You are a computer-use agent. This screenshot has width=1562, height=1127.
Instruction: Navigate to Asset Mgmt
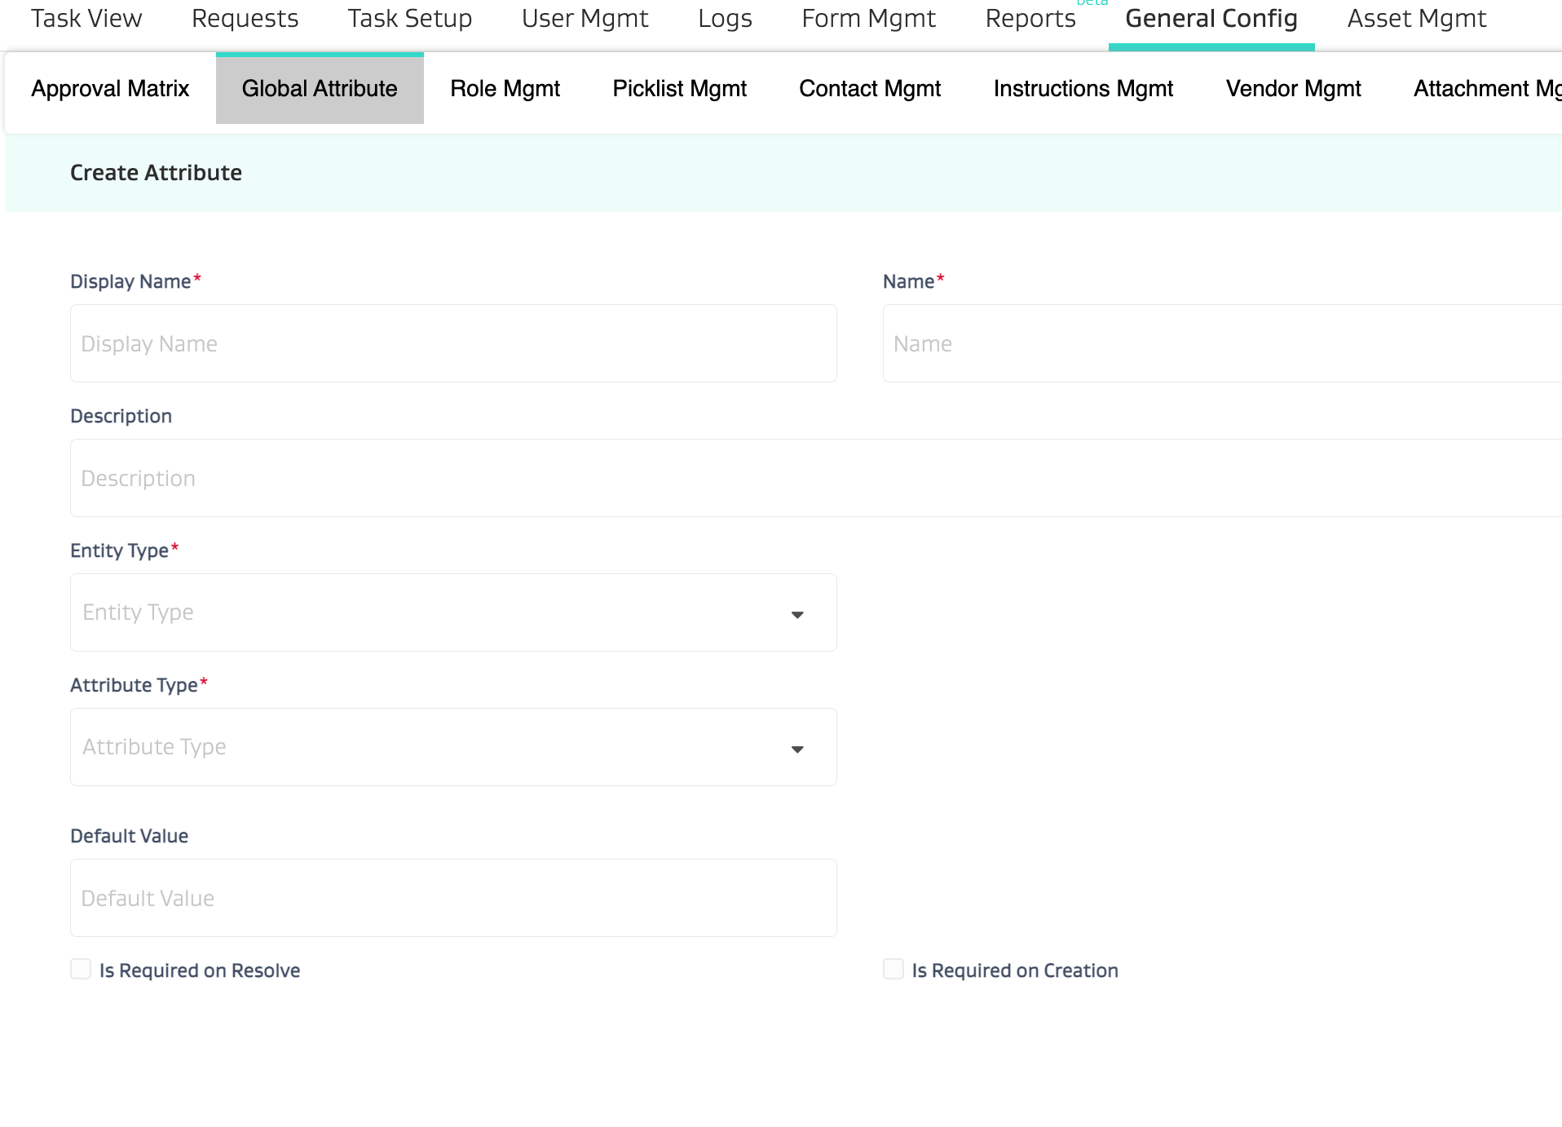tap(1416, 18)
